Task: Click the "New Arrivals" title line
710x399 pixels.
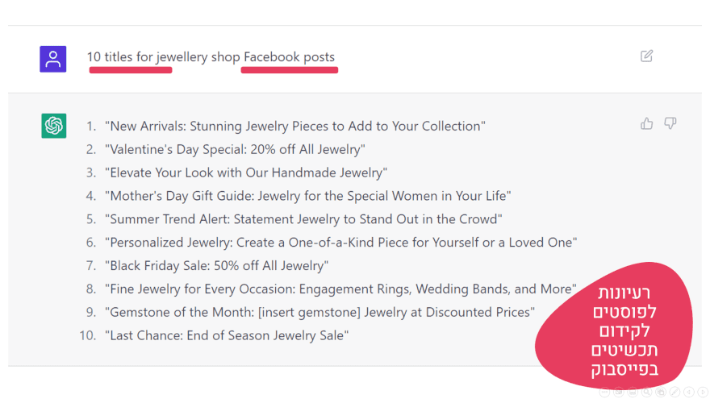Action: click(294, 127)
